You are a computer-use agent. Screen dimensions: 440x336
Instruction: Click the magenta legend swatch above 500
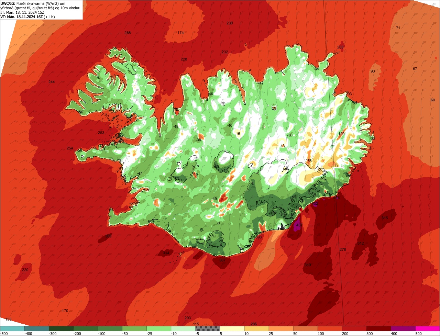point(427,328)
